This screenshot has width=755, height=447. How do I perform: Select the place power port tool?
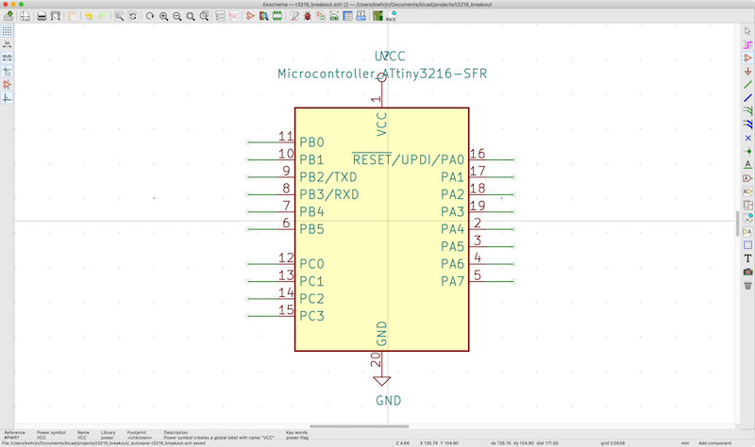click(x=747, y=72)
